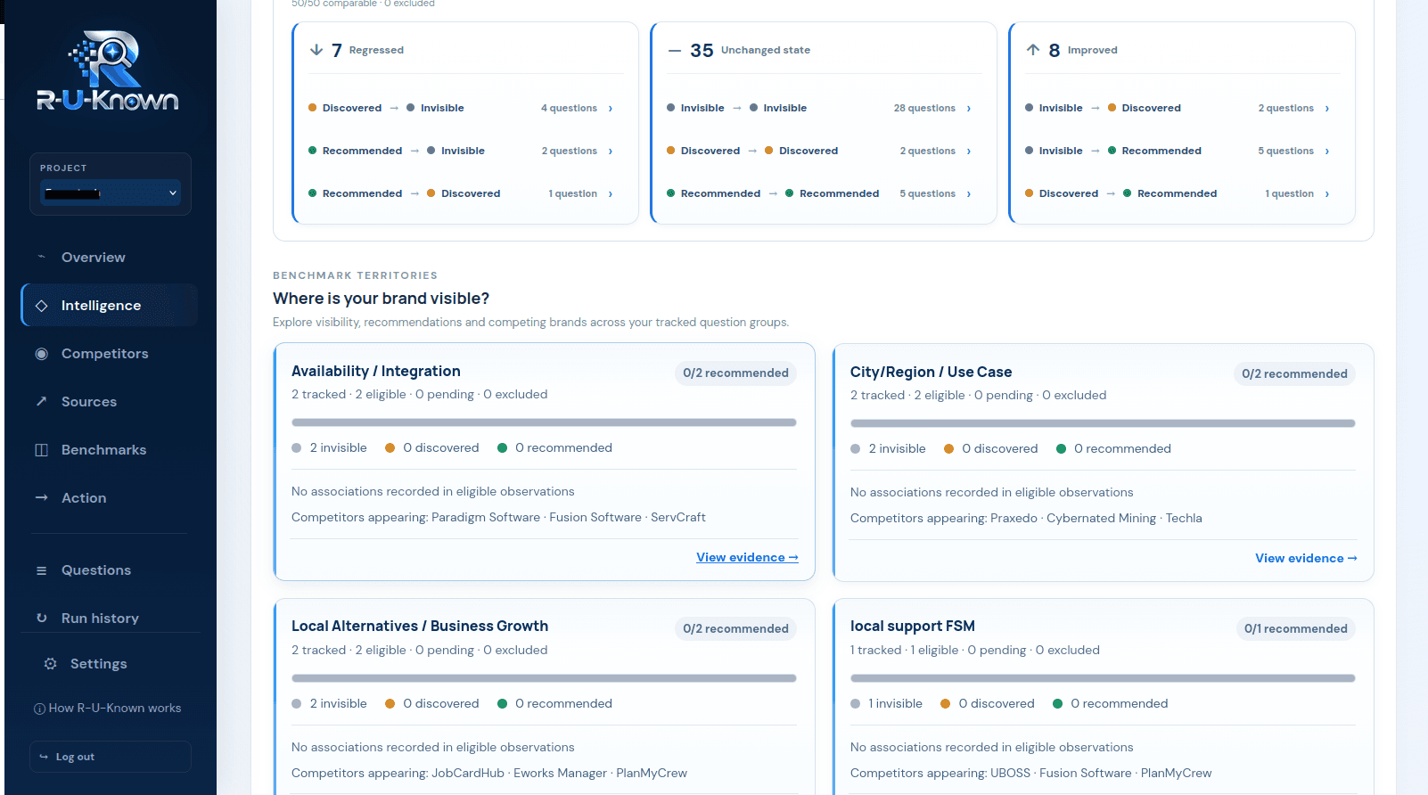Click the Competitors target icon

click(x=41, y=354)
